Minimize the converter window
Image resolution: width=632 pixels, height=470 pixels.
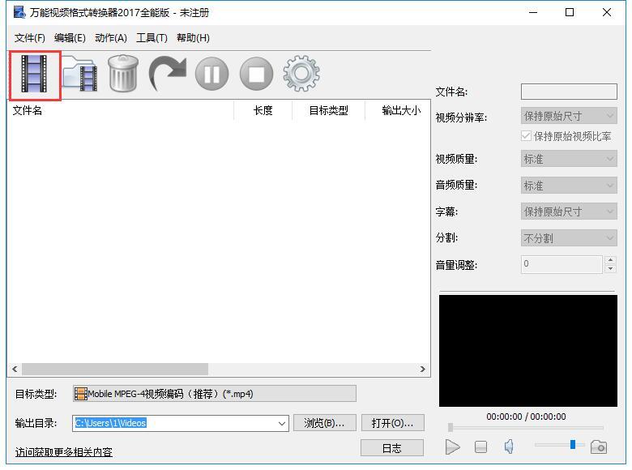[x=533, y=12]
